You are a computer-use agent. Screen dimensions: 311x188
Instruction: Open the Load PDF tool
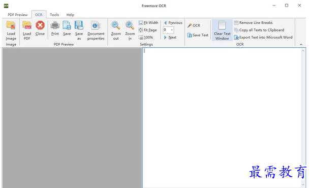[x=27, y=30]
